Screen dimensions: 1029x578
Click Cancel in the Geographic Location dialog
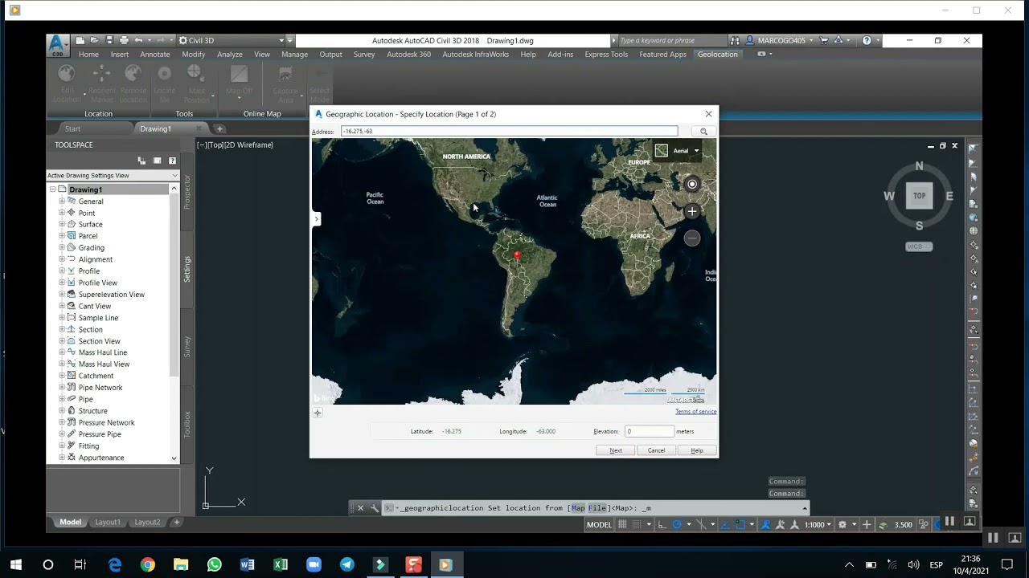pos(656,450)
